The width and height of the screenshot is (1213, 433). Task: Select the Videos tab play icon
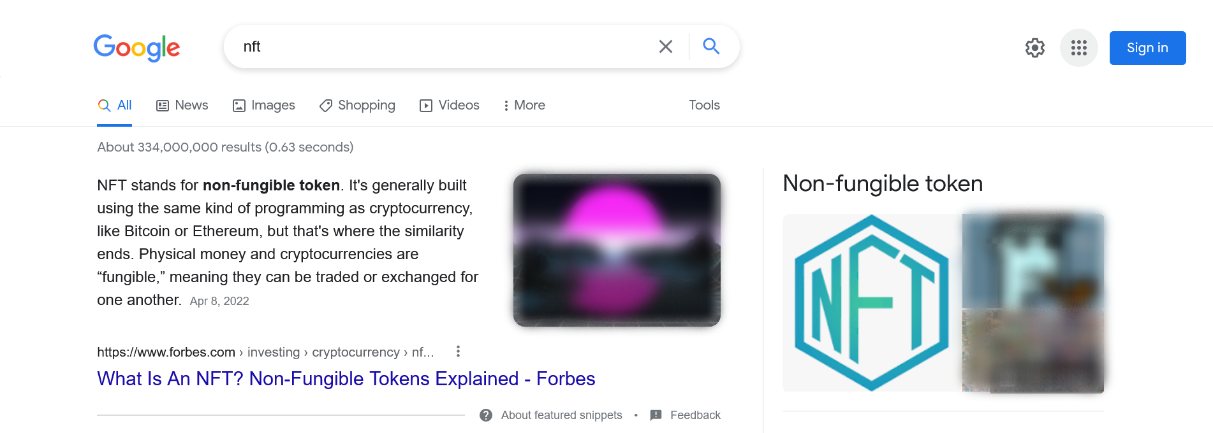pyautogui.click(x=426, y=105)
